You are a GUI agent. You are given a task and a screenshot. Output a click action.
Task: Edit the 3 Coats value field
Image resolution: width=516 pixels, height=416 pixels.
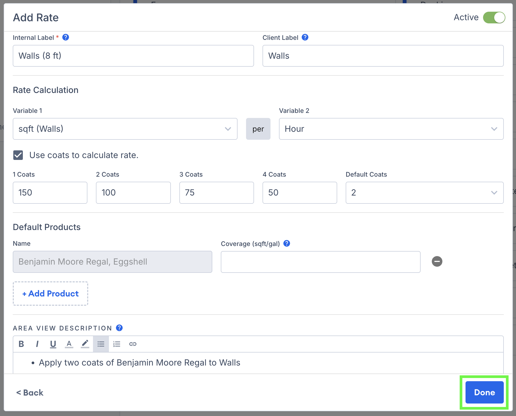click(217, 193)
